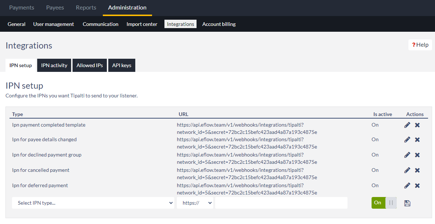The height and width of the screenshot is (224, 435).
Task: Set the new IPN active state to On
Action: coord(378,202)
